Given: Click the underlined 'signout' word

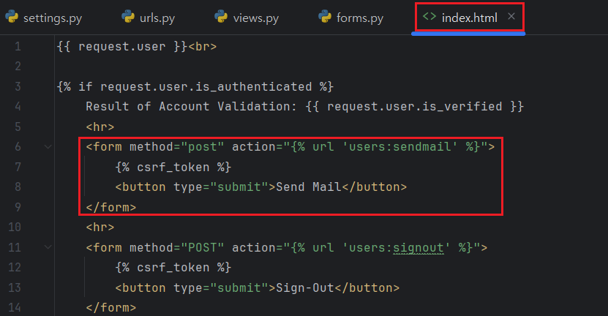Looking at the screenshot, I should coord(422,247).
